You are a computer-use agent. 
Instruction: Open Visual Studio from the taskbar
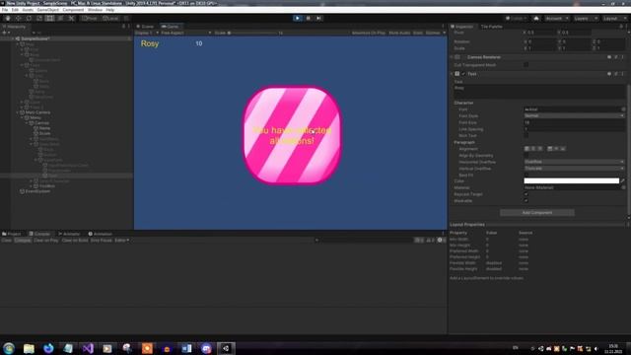(x=88, y=348)
